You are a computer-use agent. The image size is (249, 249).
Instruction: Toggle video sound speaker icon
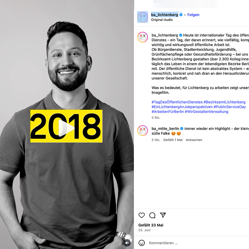coord(127,243)
